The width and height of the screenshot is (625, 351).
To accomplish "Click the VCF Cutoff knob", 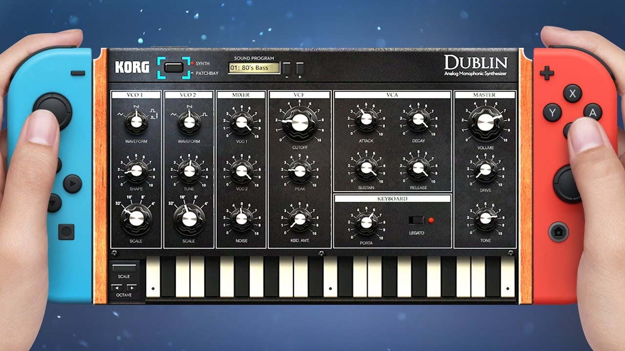I will [x=299, y=122].
